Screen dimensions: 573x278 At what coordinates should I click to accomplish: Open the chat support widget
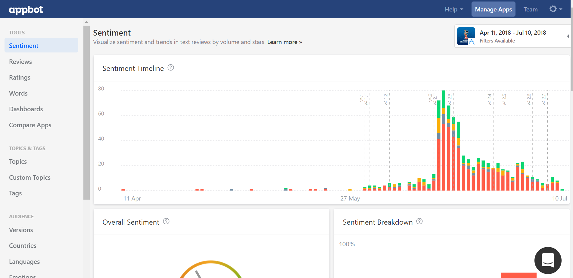point(548,260)
